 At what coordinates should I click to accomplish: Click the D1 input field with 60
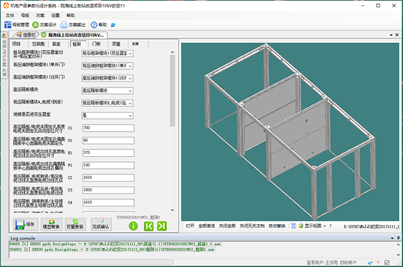pos(108,141)
